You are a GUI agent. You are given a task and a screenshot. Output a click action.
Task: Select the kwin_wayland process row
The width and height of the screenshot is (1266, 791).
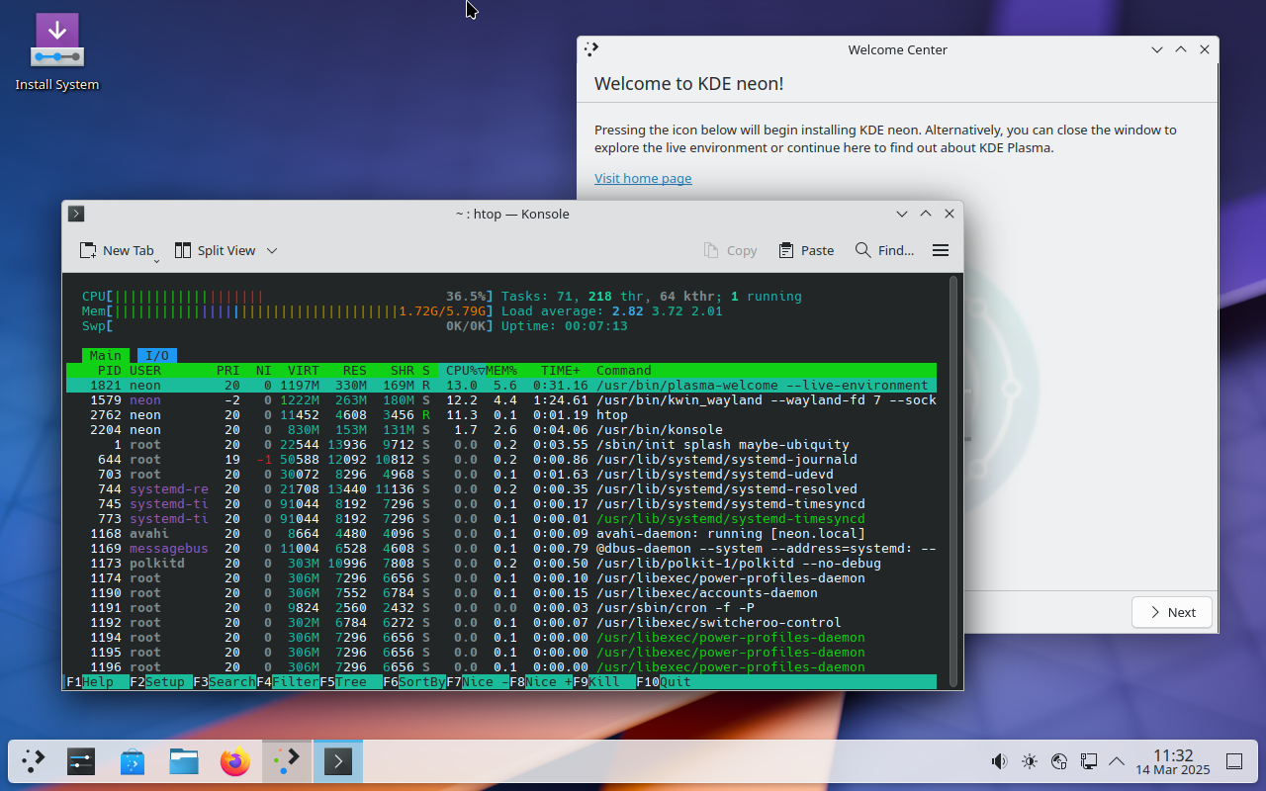[x=501, y=399]
